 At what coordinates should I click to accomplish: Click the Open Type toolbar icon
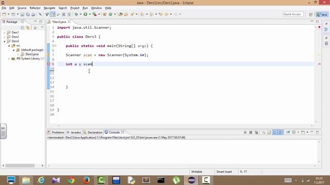(121, 14)
